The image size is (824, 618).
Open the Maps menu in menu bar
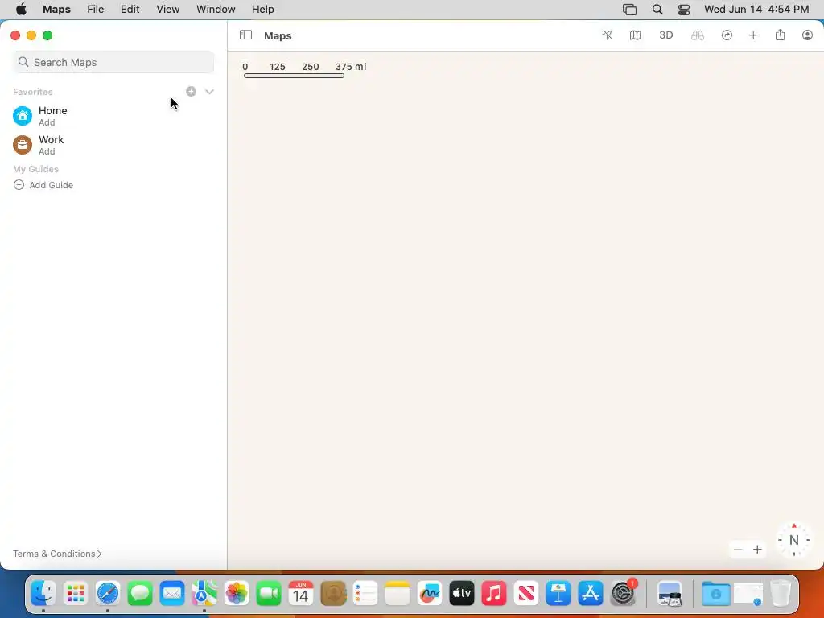(57, 10)
